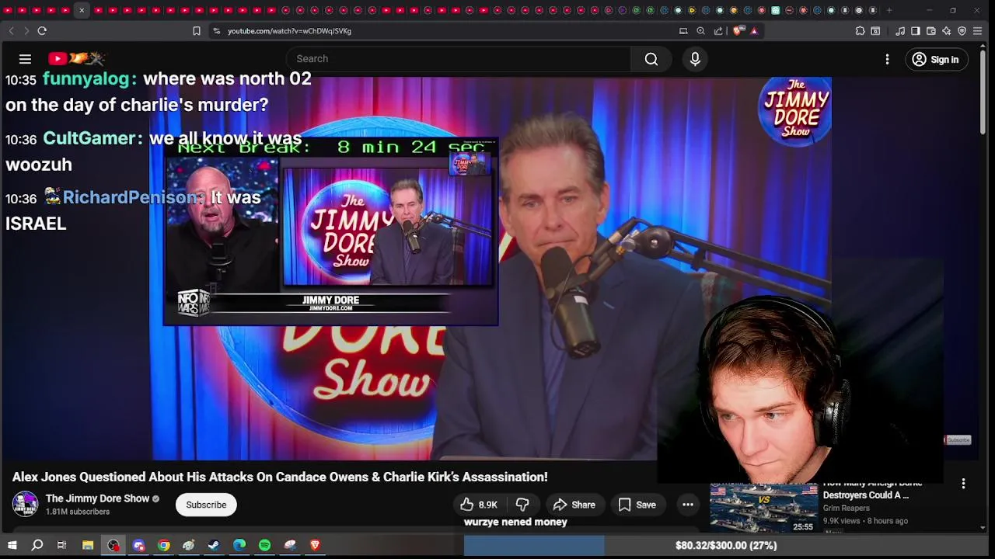Go forward in browser history
This screenshot has height=559, width=995.
[26, 31]
